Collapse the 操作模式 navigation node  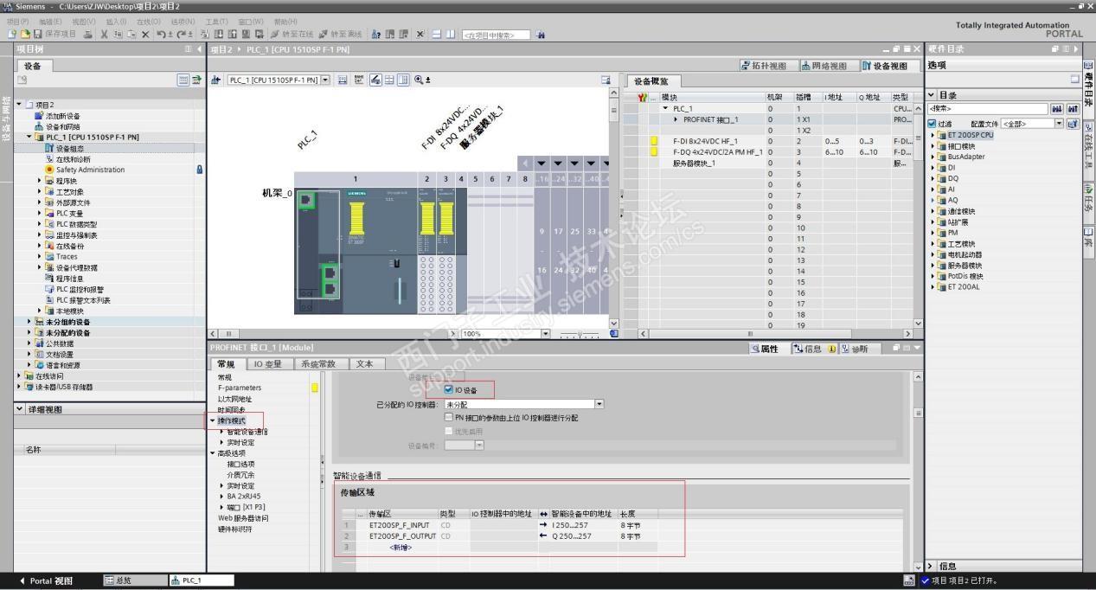click(213, 420)
